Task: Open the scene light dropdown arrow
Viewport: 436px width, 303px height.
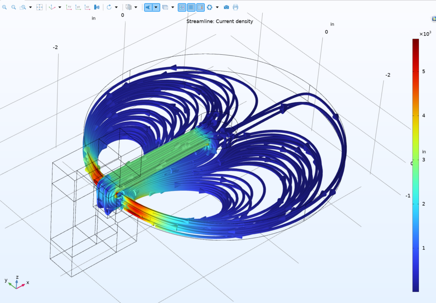Action: 156,7
